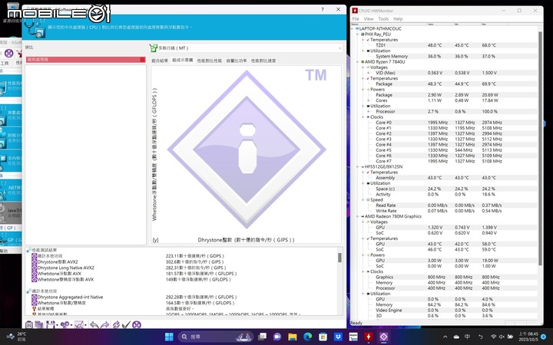The height and width of the screenshot is (345, 553).
Task: Launch Microsoft Edge from the taskbar
Action: click(x=307, y=337)
